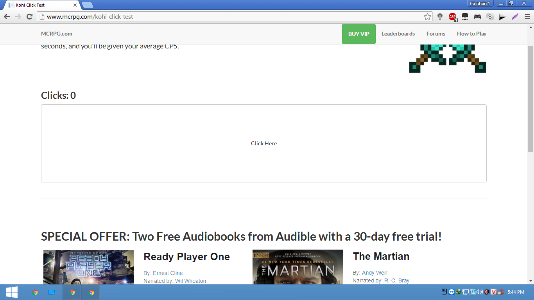The image size is (534, 300).
Task: Click the TL tray icon
Action: tap(473, 292)
